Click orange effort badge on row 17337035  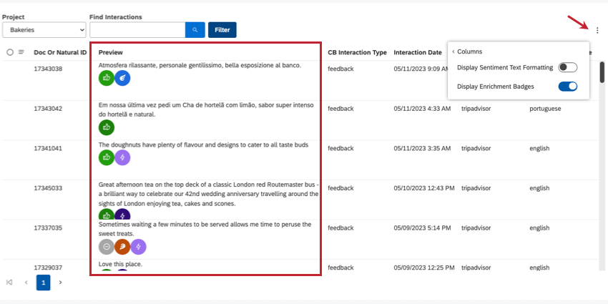[x=122, y=247]
